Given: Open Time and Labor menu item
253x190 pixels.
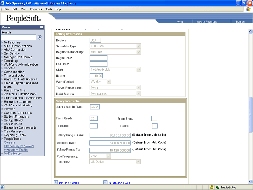Looking at the screenshot, I should (x=15, y=76).
